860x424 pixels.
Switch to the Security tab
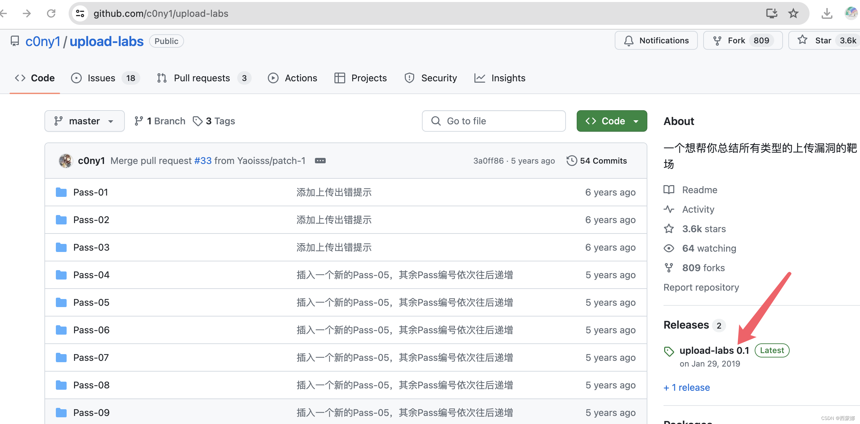pos(439,78)
